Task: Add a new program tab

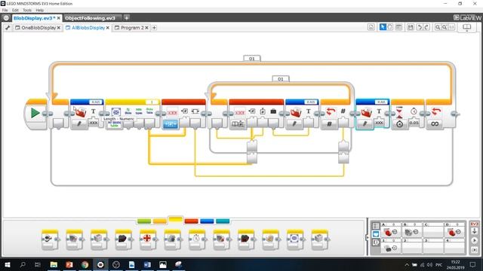Action: point(154,28)
